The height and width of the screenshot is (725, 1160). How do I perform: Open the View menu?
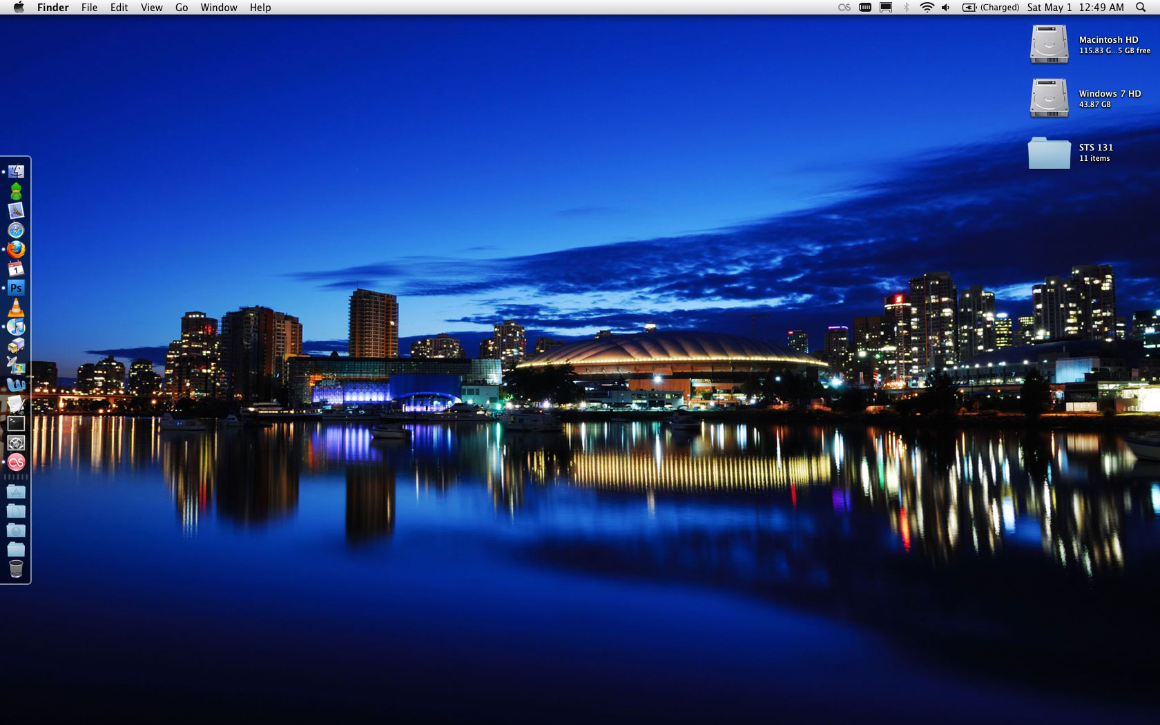coord(152,8)
